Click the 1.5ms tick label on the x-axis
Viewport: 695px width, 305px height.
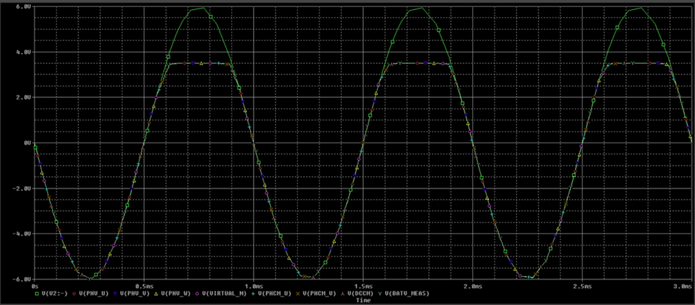point(362,286)
